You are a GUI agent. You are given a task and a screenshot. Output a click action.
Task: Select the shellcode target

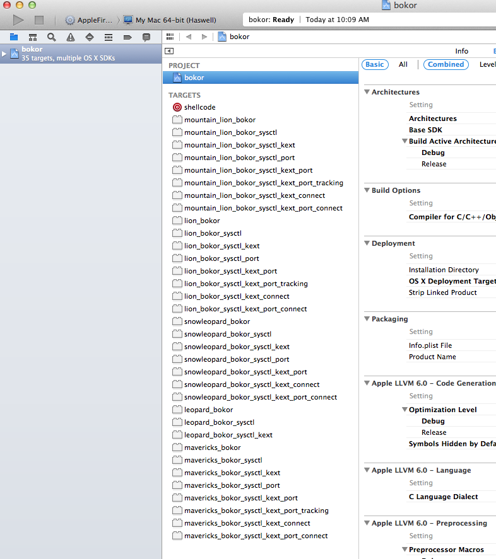[x=199, y=107]
